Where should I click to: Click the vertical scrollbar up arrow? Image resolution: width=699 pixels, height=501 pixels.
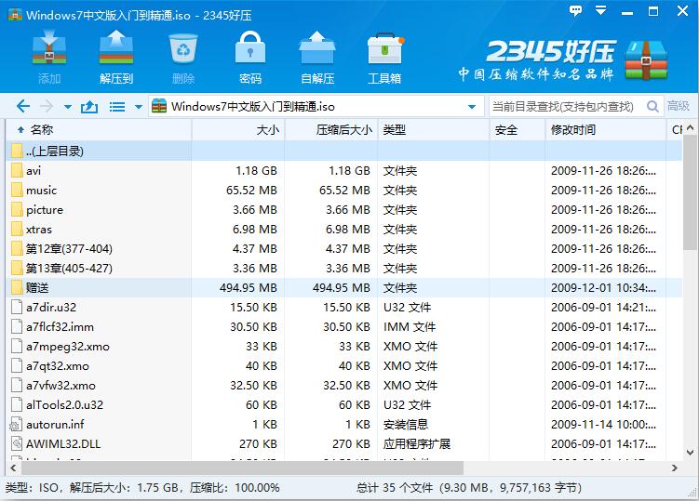[x=691, y=128]
